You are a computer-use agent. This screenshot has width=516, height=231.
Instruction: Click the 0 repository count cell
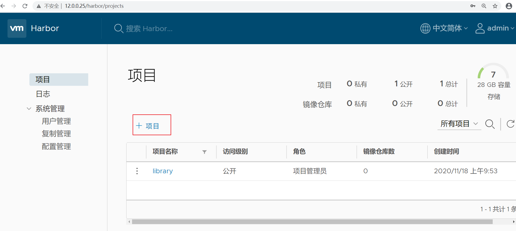[x=366, y=171]
